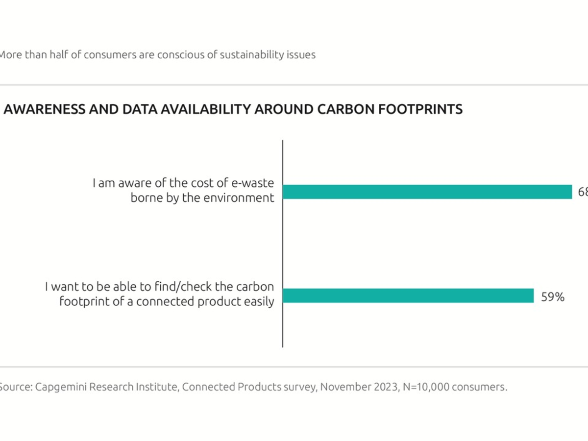This screenshot has width=588, height=441.
Task: Click the "I want to be able to find/check" label line
Action: [159, 286]
